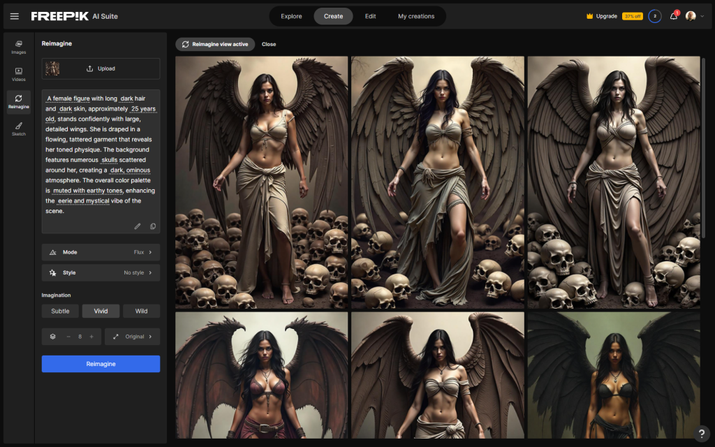Viewport: 715px width, 447px height.
Task: Open the help question mark icon
Action: coord(702,434)
